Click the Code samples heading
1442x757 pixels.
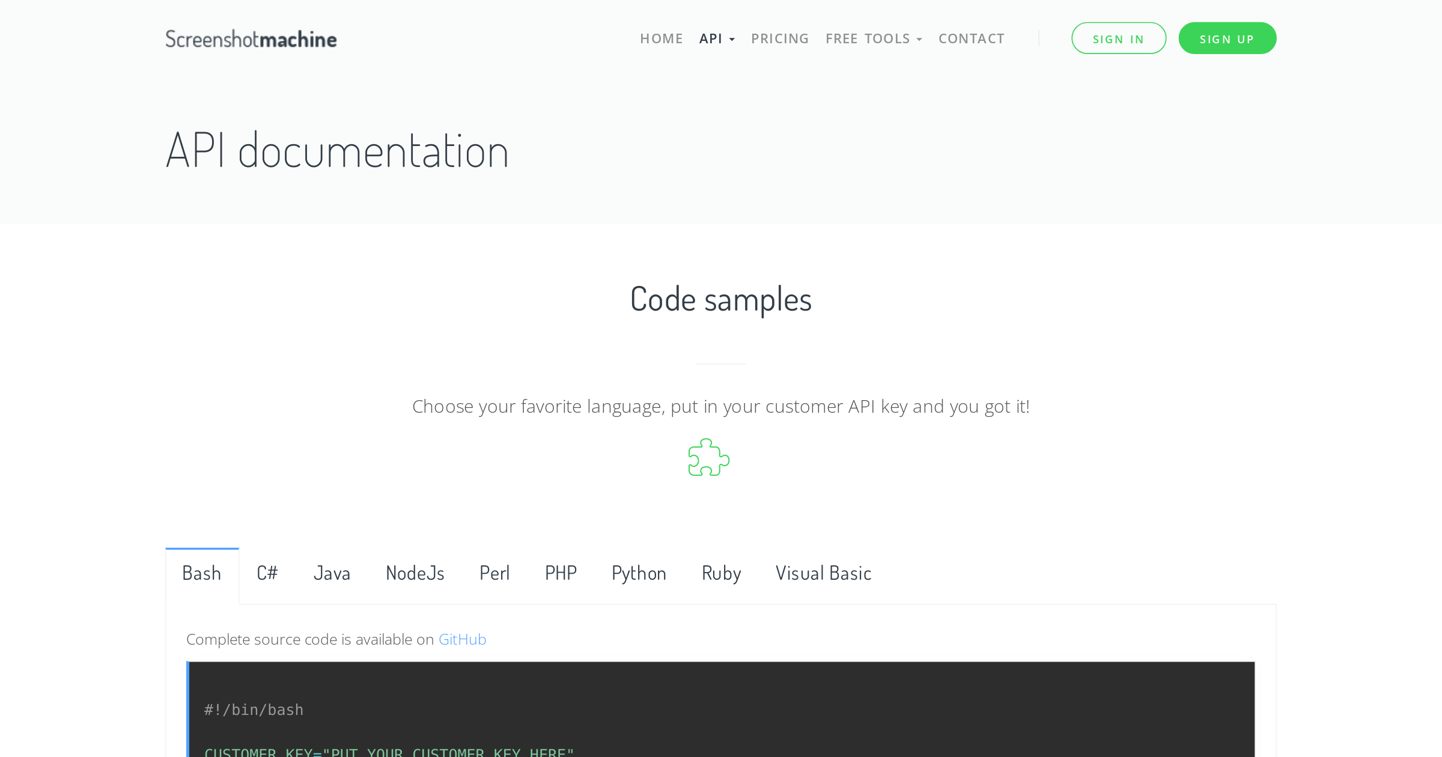[721, 299]
